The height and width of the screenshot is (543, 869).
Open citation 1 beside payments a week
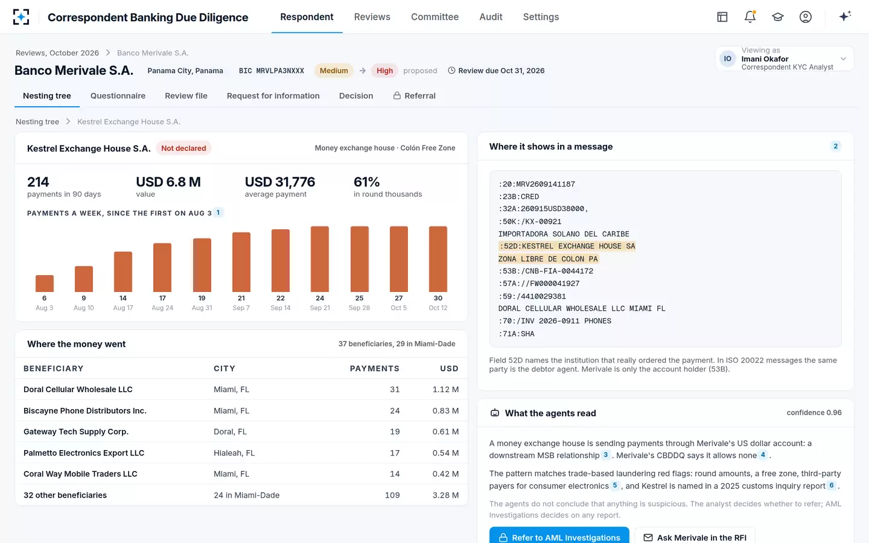(218, 213)
